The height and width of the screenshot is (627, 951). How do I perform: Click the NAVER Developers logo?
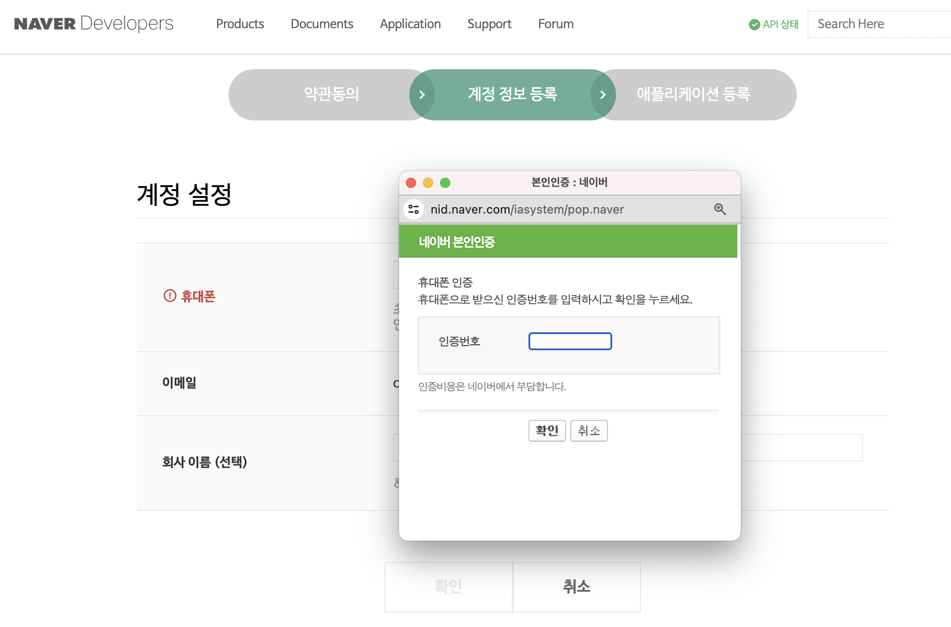coord(94,23)
